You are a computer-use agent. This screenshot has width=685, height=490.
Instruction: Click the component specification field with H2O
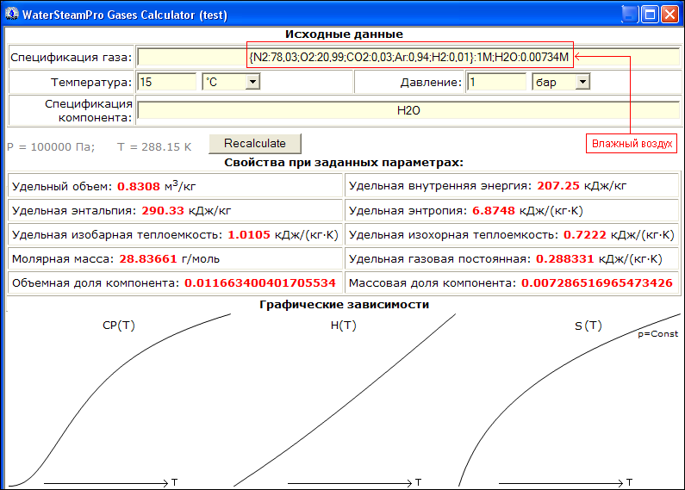[x=408, y=110]
